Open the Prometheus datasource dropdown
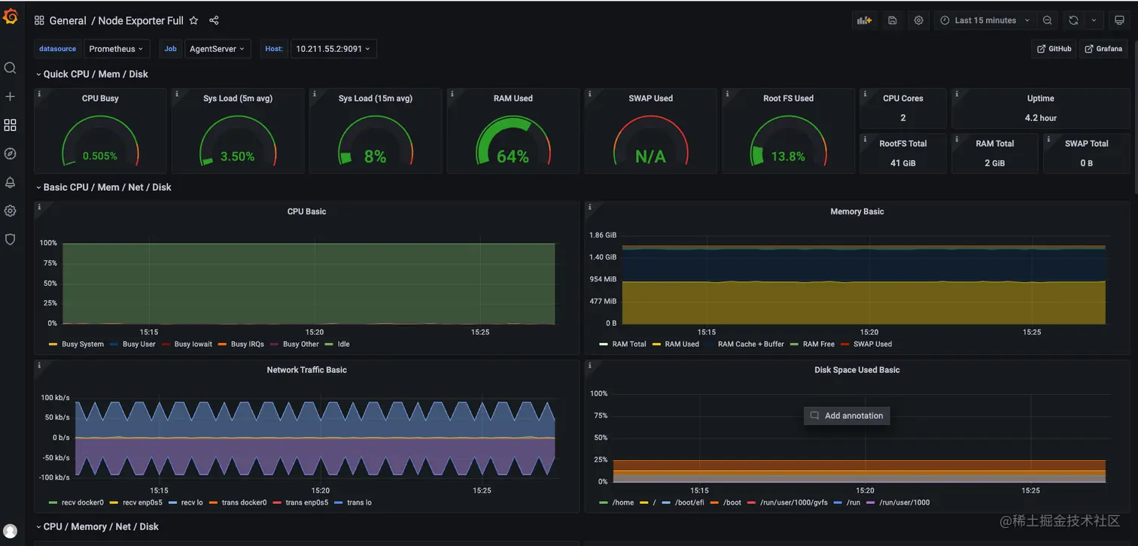 [x=117, y=49]
